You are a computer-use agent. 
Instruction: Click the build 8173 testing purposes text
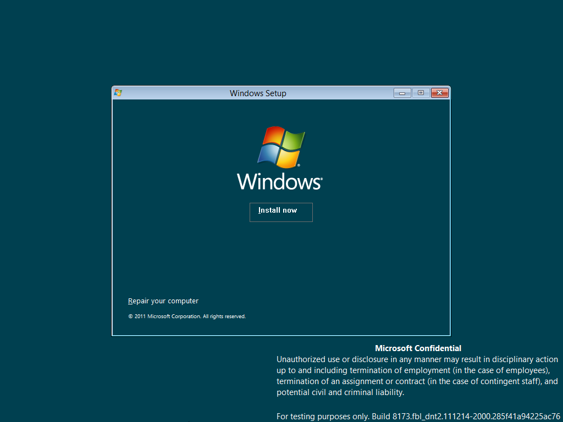(x=418, y=417)
